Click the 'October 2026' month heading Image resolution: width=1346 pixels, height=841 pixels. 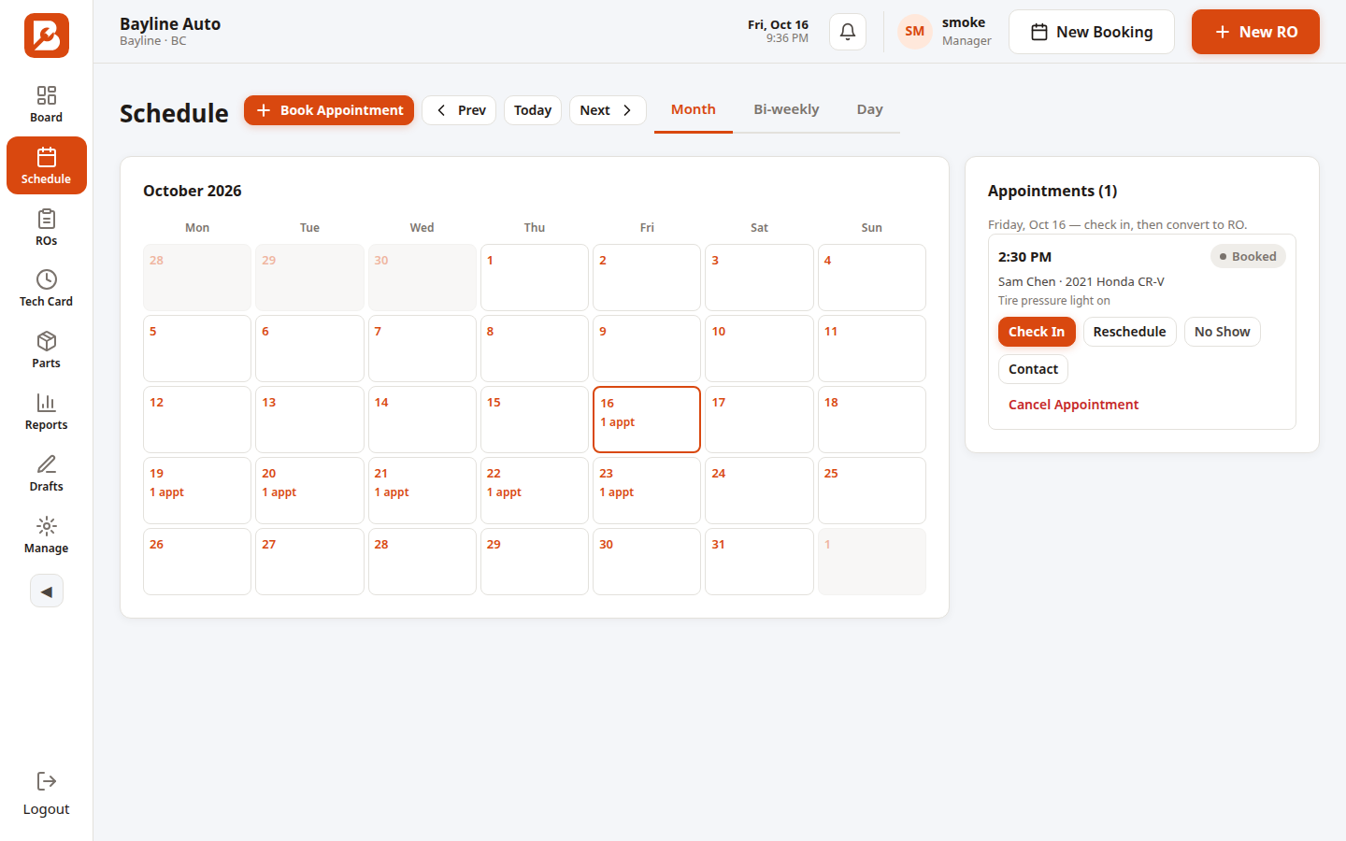coord(193,191)
